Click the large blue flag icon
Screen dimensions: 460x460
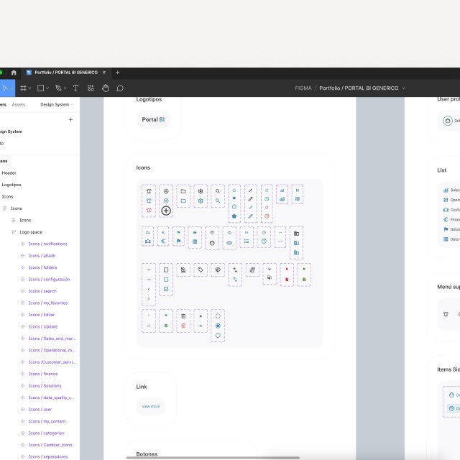pos(179,241)
